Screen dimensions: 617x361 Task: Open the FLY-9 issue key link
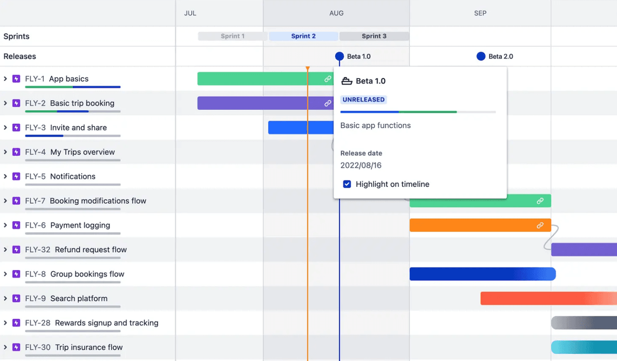point(35,298)
